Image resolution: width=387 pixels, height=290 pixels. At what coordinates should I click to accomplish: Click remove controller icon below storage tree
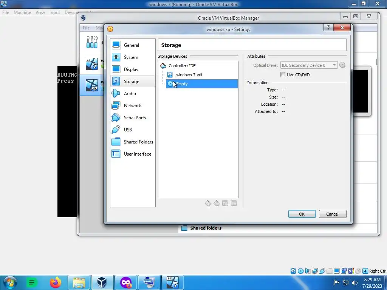tap(217, 203)
